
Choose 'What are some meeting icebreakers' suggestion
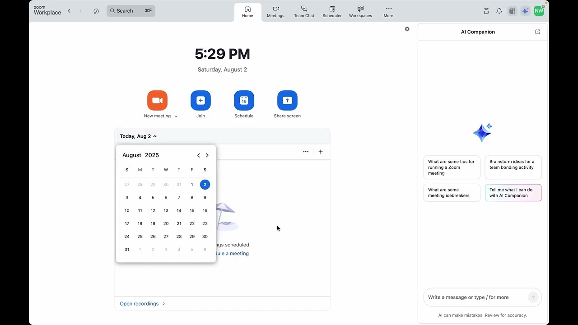[452, 193]
